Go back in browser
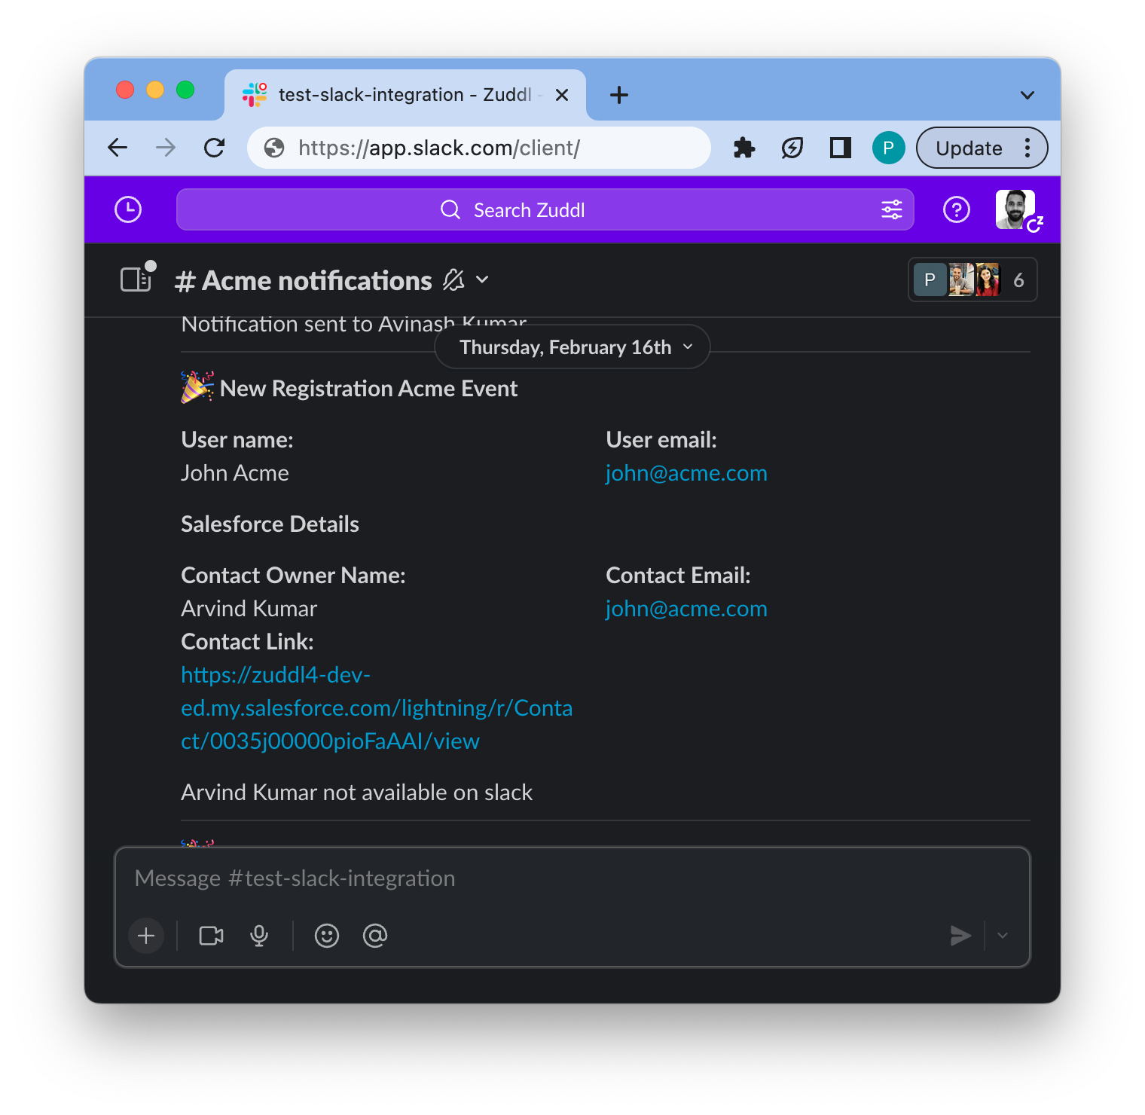This screenshot has width=1145, height=1115. coord(118,148)
